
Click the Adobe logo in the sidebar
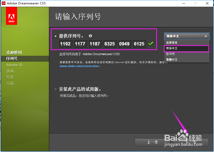point(11,16)
